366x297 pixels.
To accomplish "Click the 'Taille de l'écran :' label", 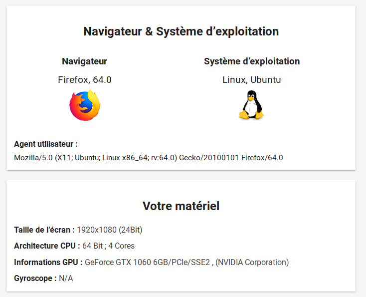I will click(x=44, y=230).
